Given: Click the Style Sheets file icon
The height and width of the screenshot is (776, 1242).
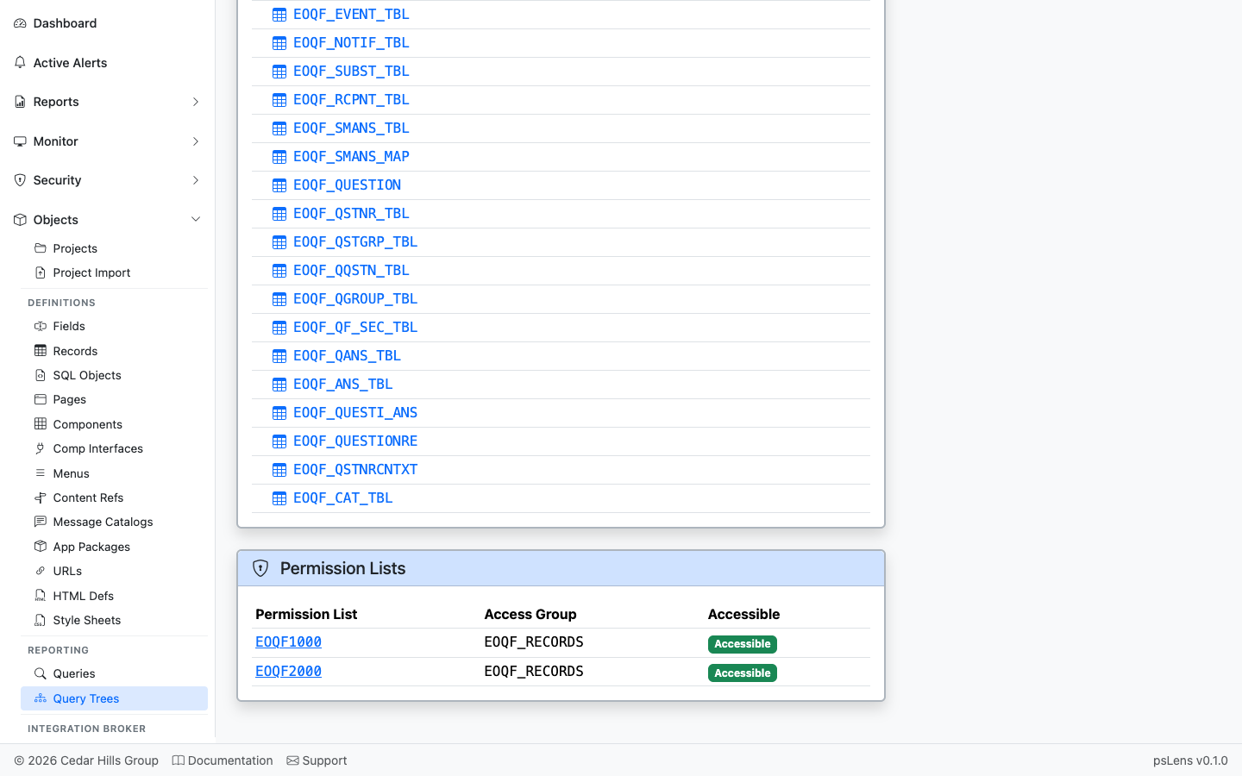Looking at the screenshot, I should (41, 620).
